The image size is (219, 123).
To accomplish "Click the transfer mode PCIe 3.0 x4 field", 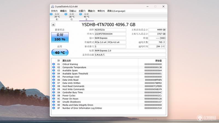I will (x=110, y=42).
